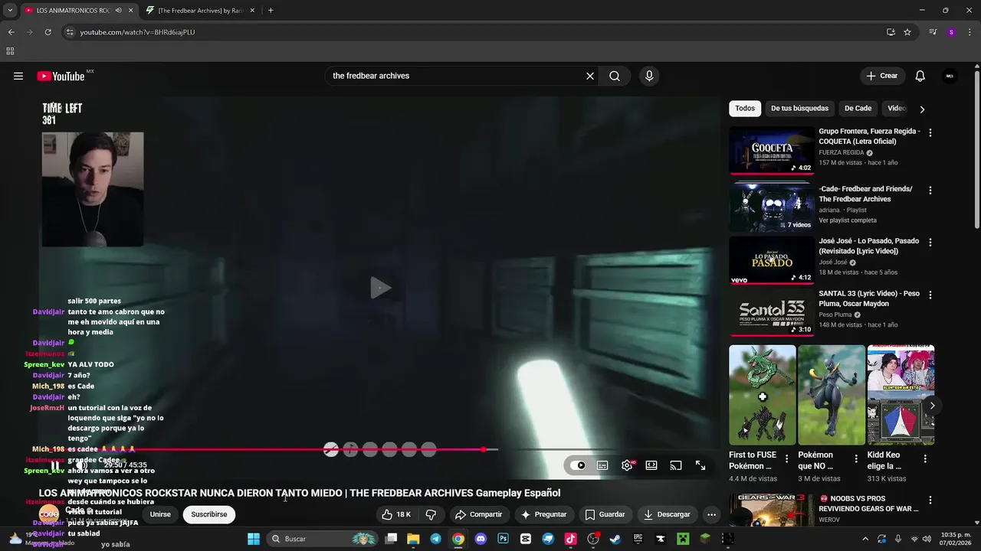The width and height of the screenshot is (981, 551).
Task: Open options for First to FUSE short
Action: 786,459
